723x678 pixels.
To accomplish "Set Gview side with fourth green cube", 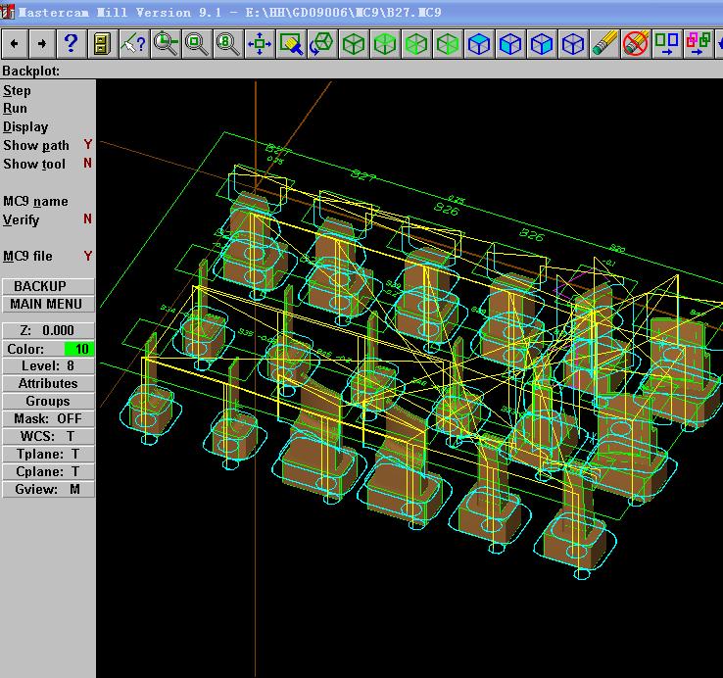I will pos(448,43).
